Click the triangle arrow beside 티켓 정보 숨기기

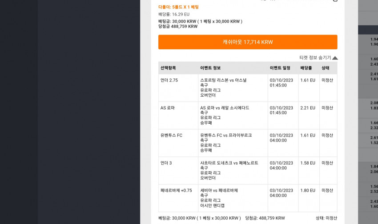point(335,58)
